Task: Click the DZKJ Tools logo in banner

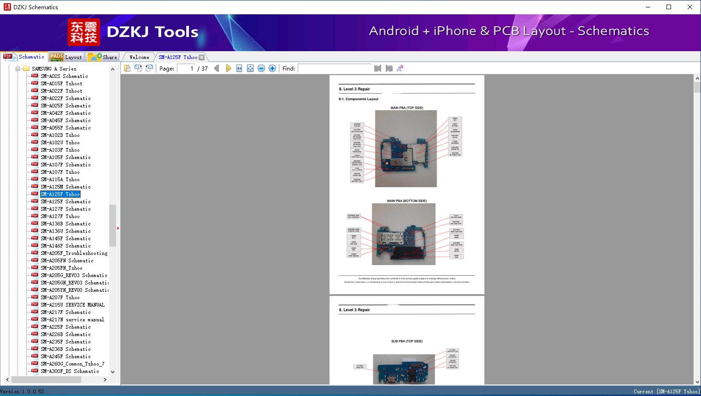Action: (133, 32)
